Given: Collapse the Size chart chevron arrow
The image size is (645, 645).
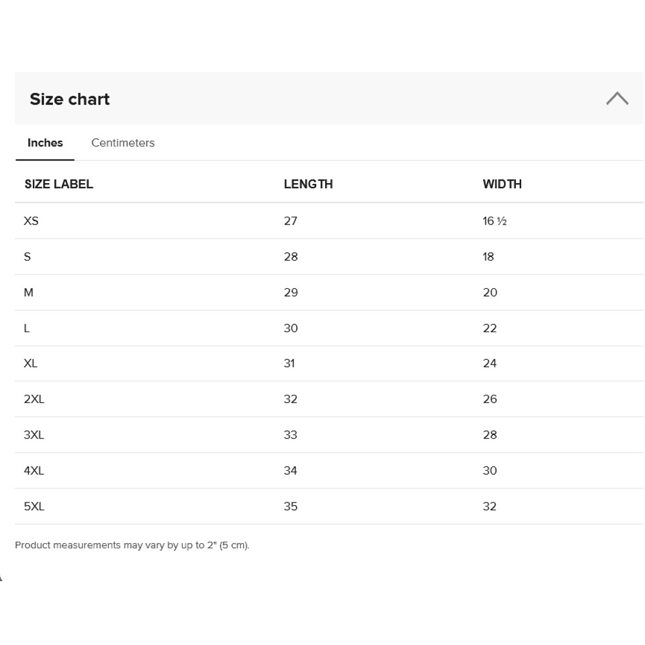Looking at the screenshot, I should pyautogui.click(x=617, y=99).
